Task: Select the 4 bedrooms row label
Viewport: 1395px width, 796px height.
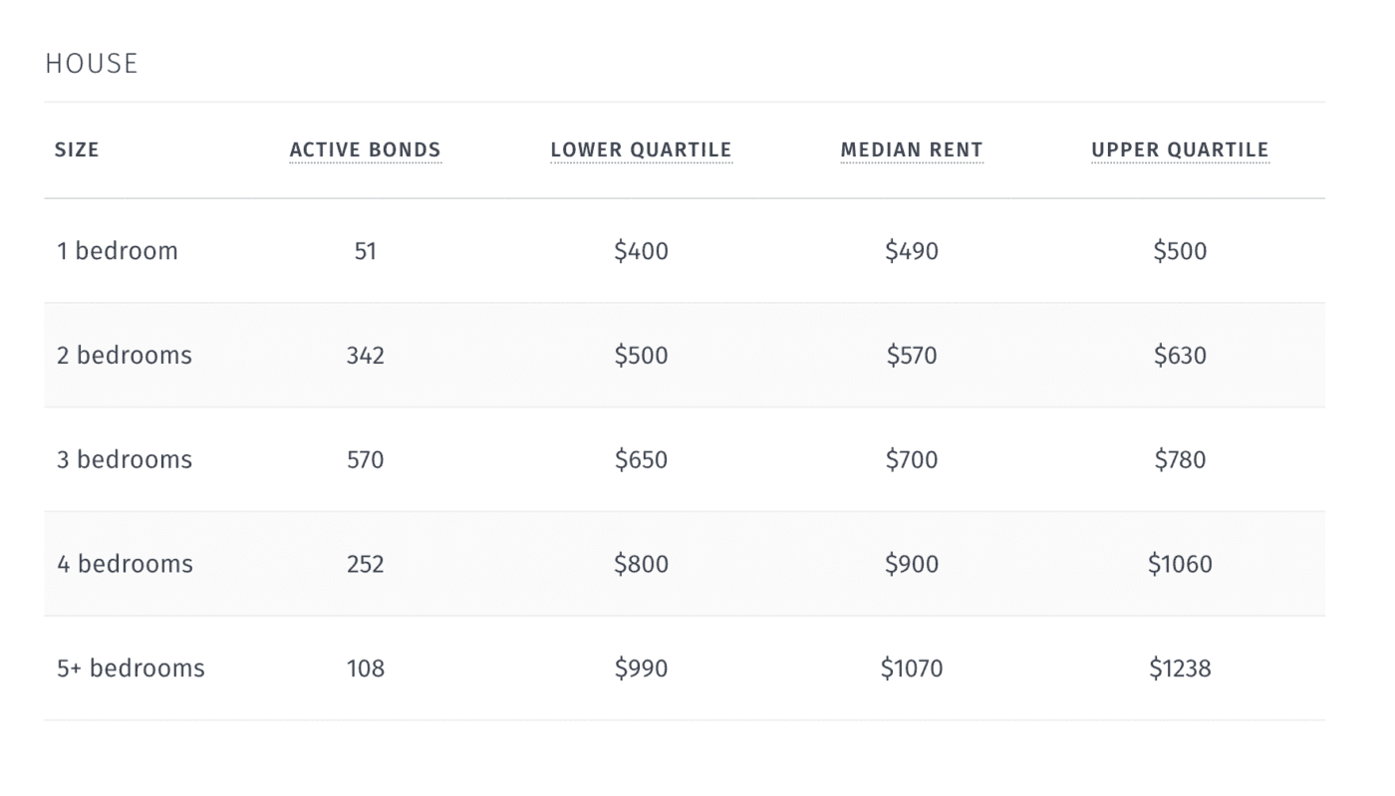Action: click(x=125, y=564)
